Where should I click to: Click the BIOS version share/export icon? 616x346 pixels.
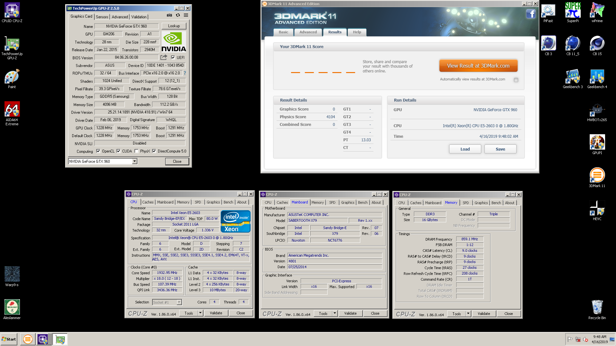click(x=164, y=57)
